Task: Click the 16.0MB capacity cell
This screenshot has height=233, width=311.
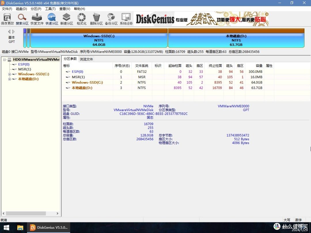Action: [x=256, y=77]
